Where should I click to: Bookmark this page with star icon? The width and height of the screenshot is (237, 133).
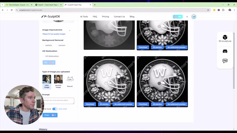(208, 10)
